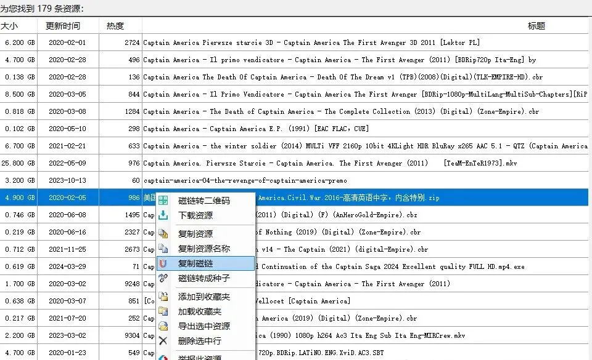
Task: Select the popularity cell 9248
Action: click(x=120, y=284)
